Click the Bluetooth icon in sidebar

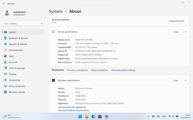tap(5, 38)
